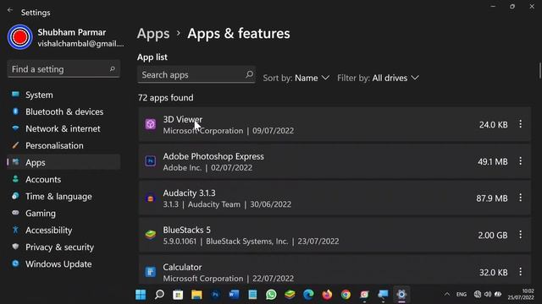Click the BlueStacks 5 app icon
This screenshot has width=542, height=304.
coord(151,235)
